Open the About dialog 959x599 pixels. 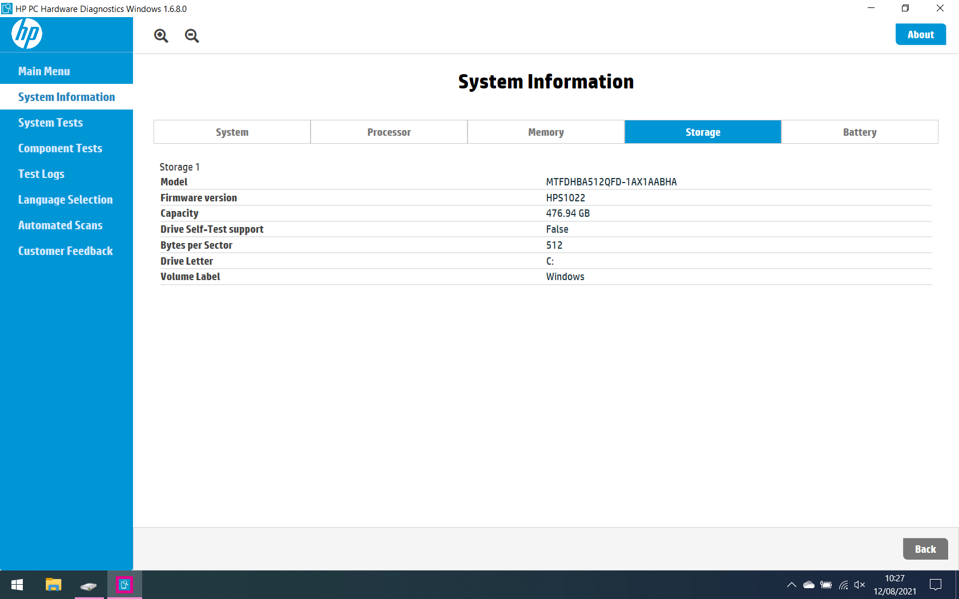click(921, 34)
